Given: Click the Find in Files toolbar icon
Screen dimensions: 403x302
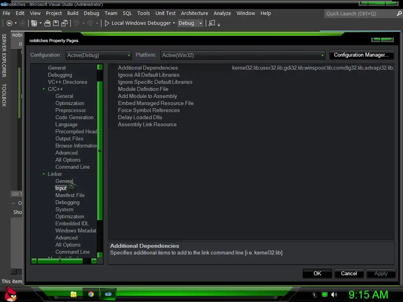Looking at the screenshot, I should (212, 23).
